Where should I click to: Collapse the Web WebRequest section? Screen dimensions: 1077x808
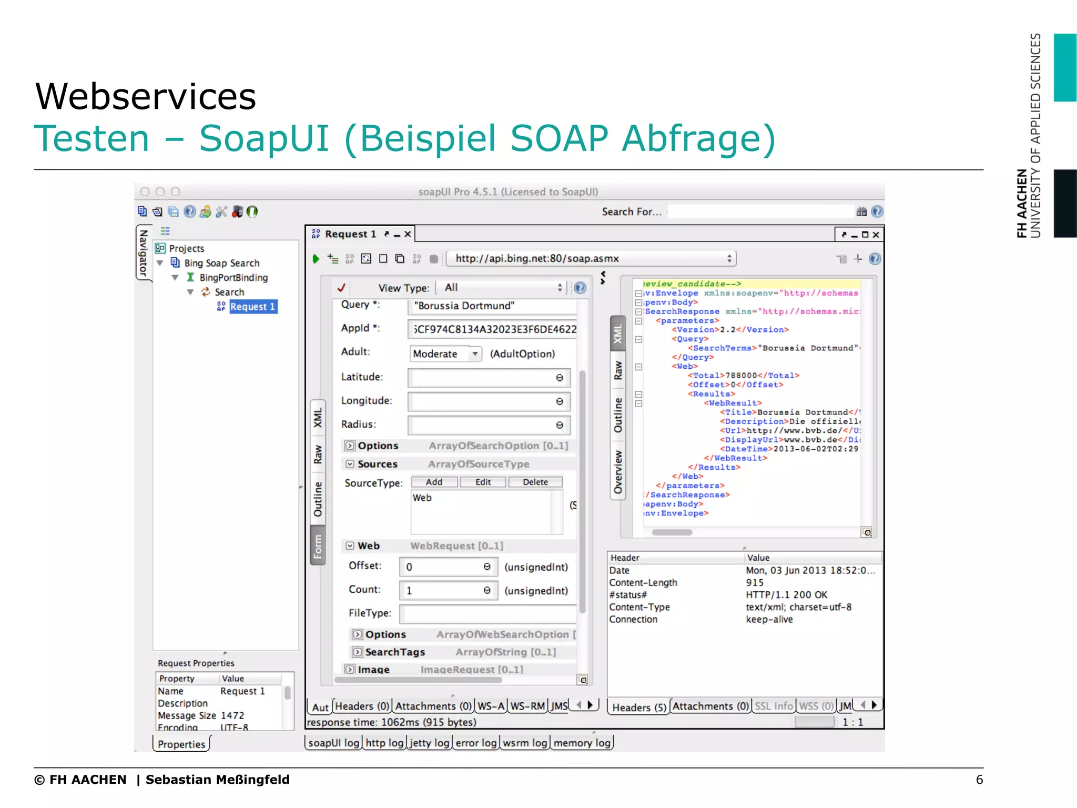tap(350, 546)
